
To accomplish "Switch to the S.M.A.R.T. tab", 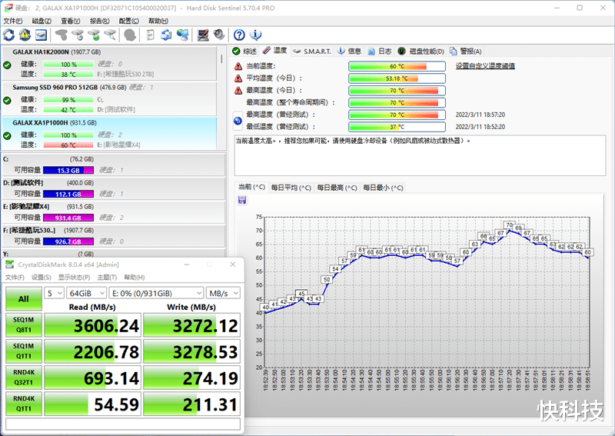I will [312, 51].
